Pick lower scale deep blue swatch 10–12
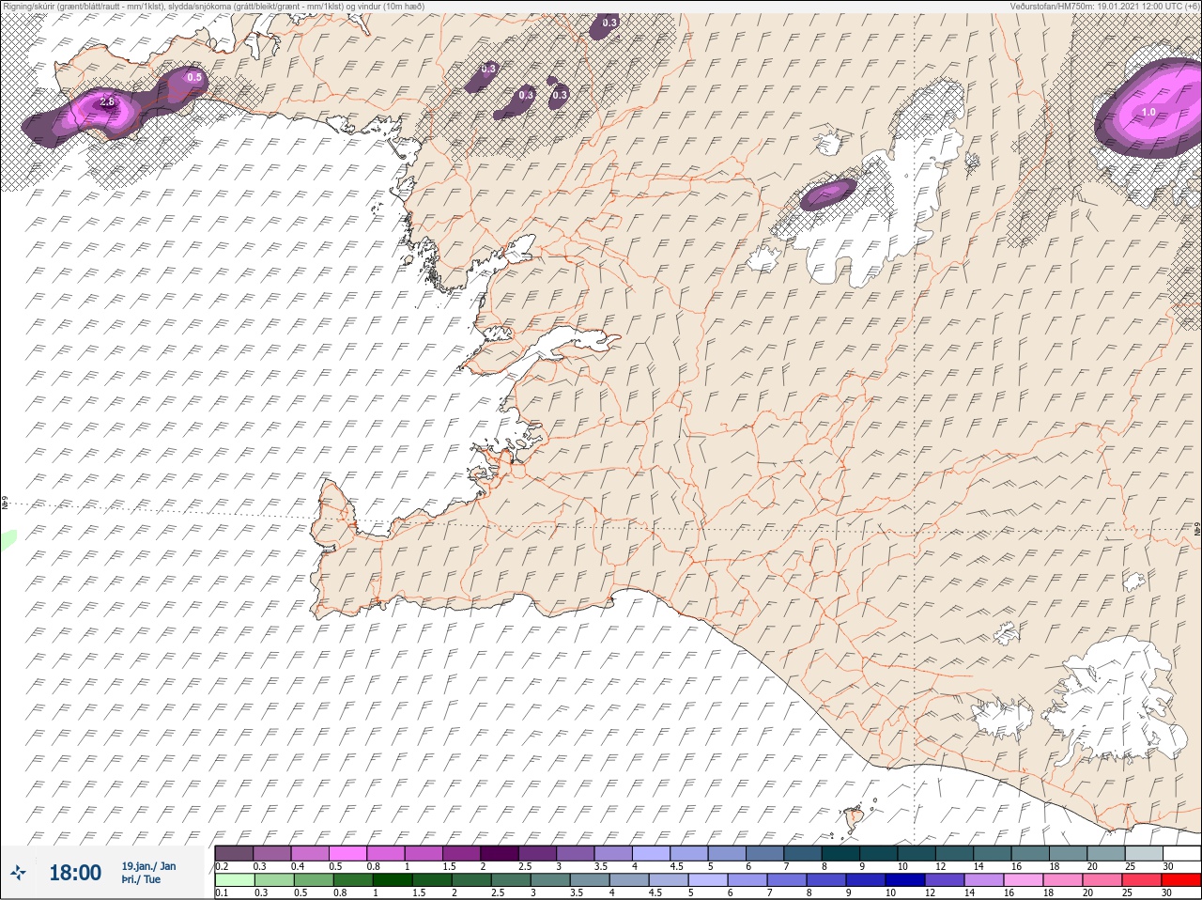 click(x=905, y=880)
